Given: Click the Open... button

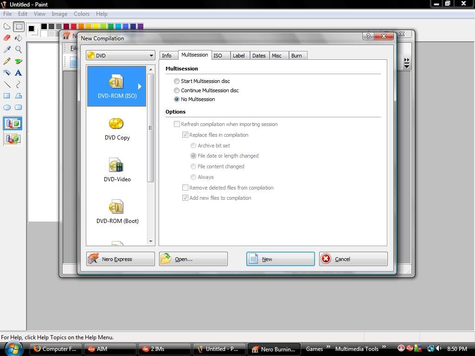Looking at the screenshot, I should 193,259.
